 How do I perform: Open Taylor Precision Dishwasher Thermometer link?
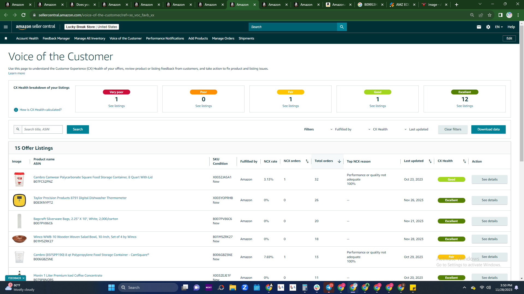80,198
